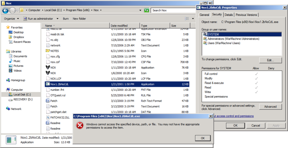Open the Pictures library

tap(18, 66)
